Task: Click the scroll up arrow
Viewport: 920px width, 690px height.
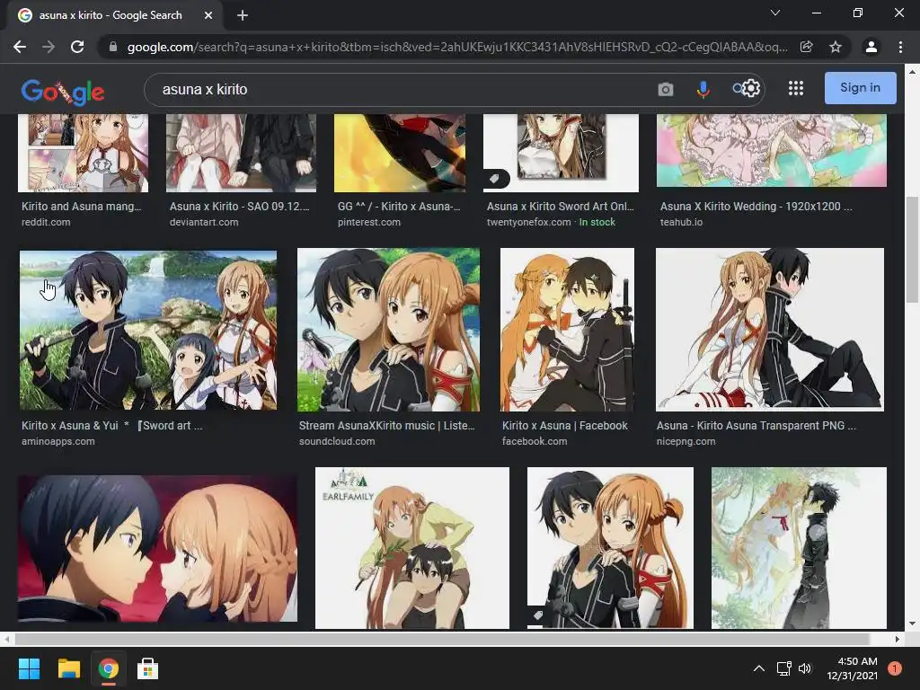Action: 912,72
